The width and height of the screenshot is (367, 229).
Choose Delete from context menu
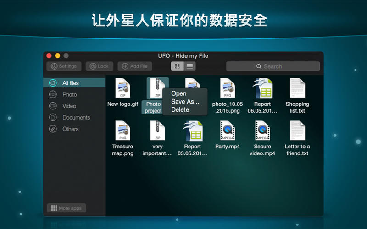point(180,109)
